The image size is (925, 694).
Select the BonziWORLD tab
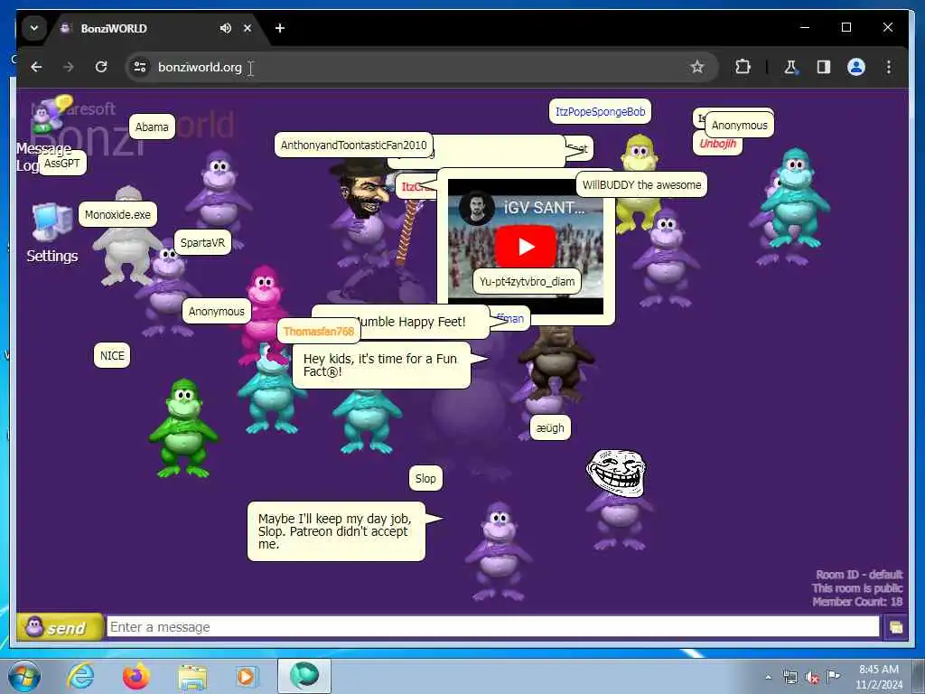pos(156,28)
